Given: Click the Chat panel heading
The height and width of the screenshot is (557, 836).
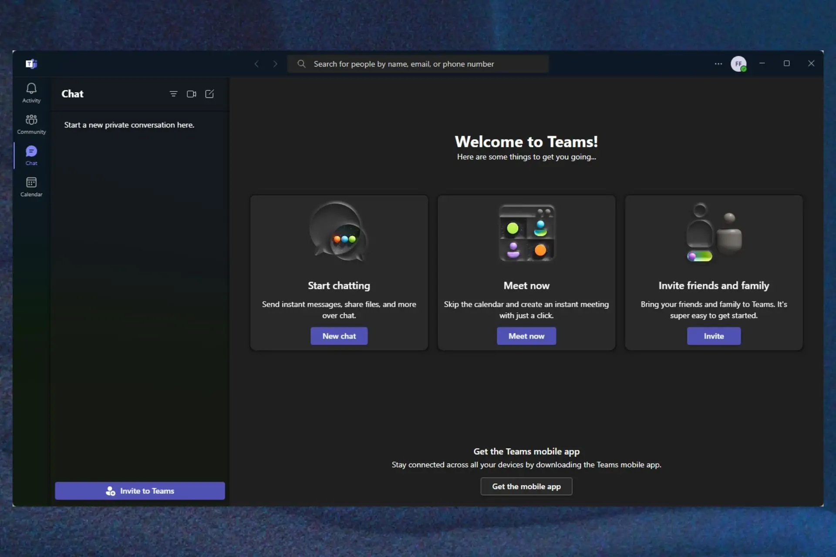Looking at the screenshot, I should pyautogui.click(x=72, y=94).
